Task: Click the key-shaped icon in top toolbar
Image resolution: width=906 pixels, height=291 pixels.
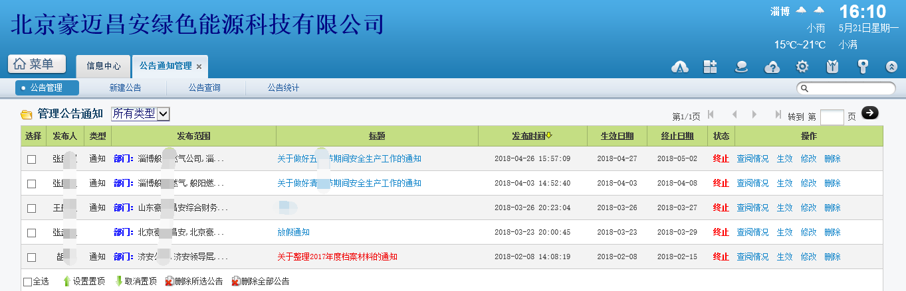Action: point(863,66)
